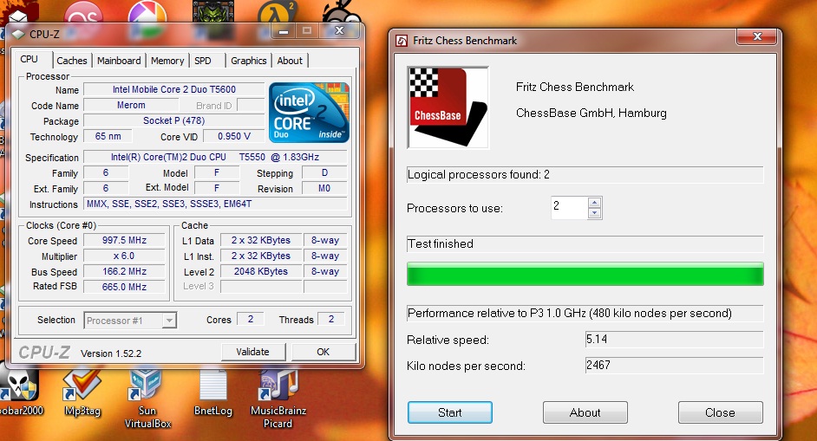Image resolution: width=817 pixels, height=441 pixels.
Task: Click the Fritz Chess Benchmark title icon
Action: coord(402,41)
